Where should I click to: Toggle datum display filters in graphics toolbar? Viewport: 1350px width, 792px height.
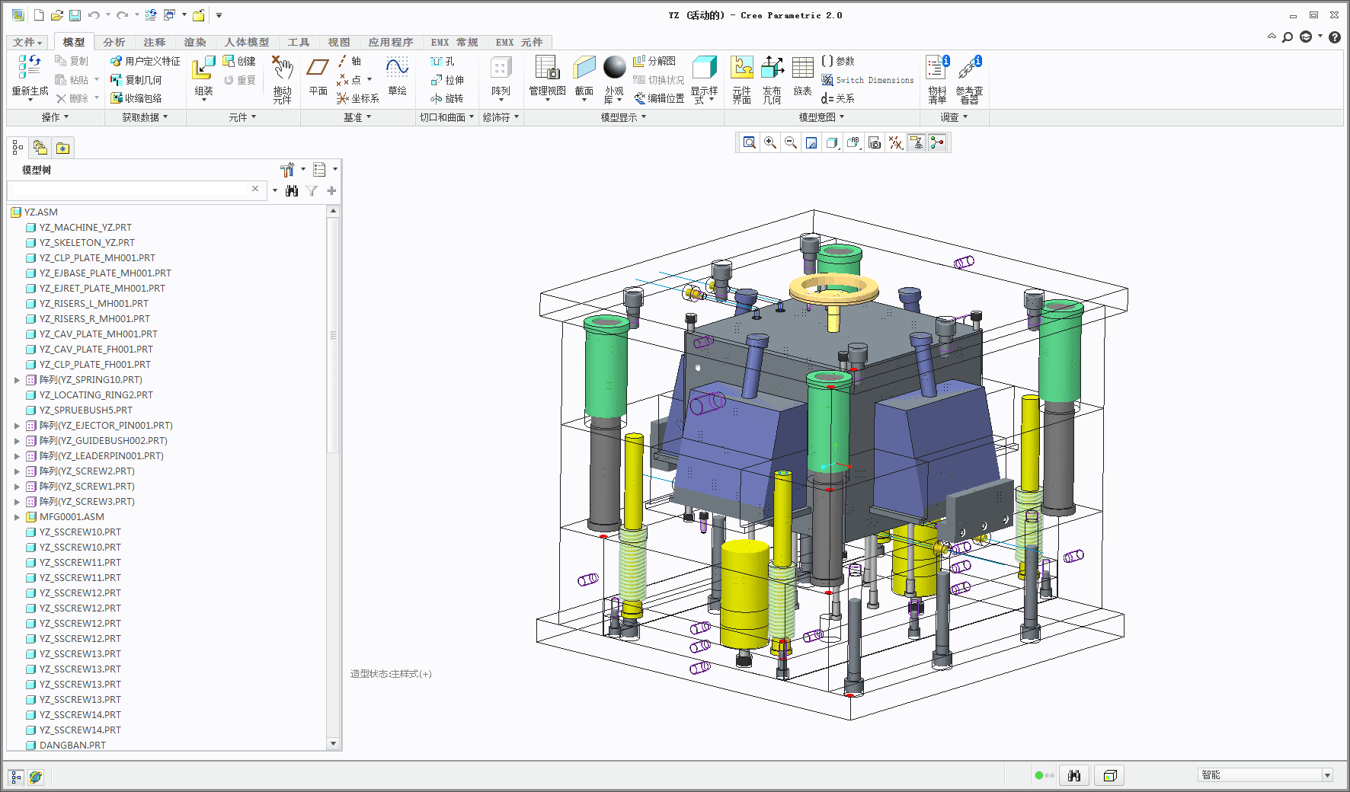point(896,142)
